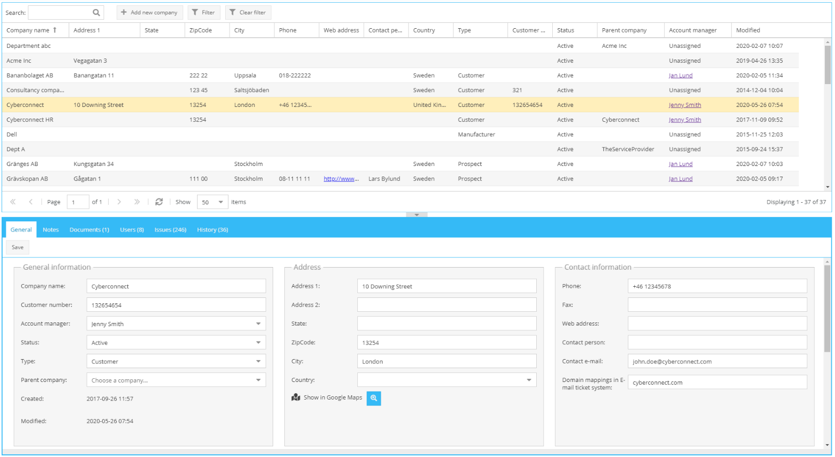Collapse the grid using splitter arrow
Screen dimensions: 835x457
pos(416,215)
